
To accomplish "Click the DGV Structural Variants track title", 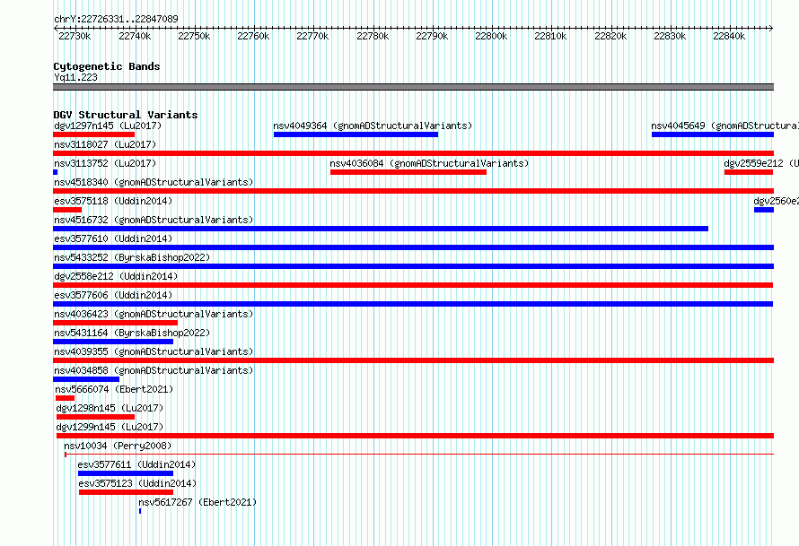I will 126,115.
